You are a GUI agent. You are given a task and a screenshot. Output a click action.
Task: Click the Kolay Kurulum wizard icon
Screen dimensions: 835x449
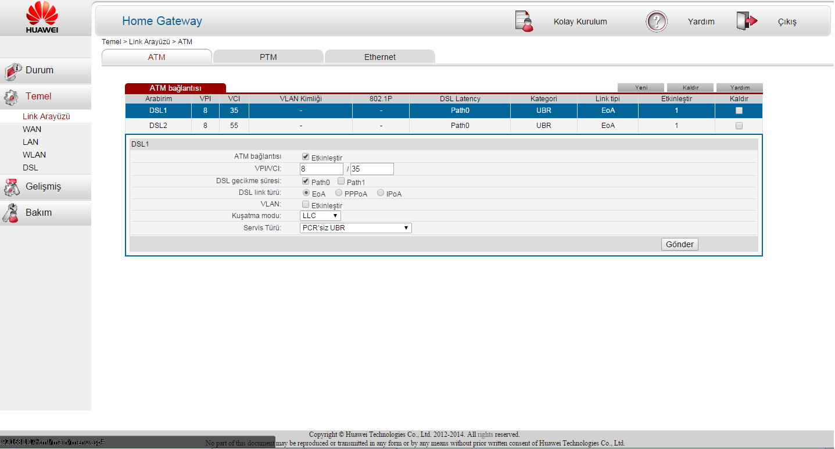(x=524, y=22)
